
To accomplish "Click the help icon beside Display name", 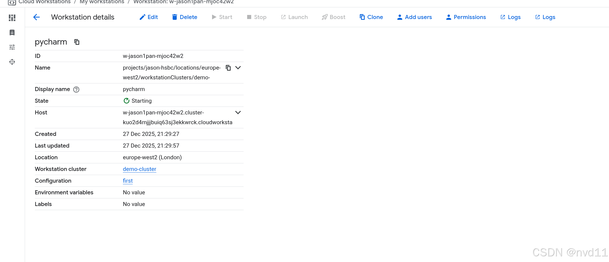I will (x=76, y=89).
